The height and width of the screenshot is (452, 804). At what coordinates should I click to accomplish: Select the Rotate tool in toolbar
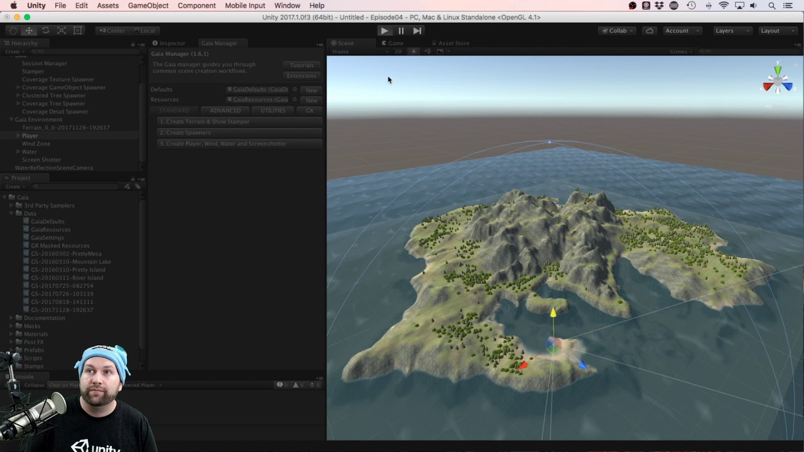click(45, 30)
